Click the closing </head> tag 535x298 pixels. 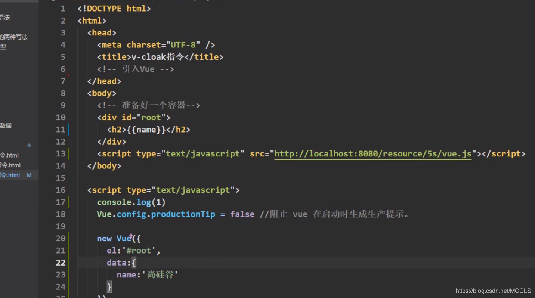[x=104, y=81]
